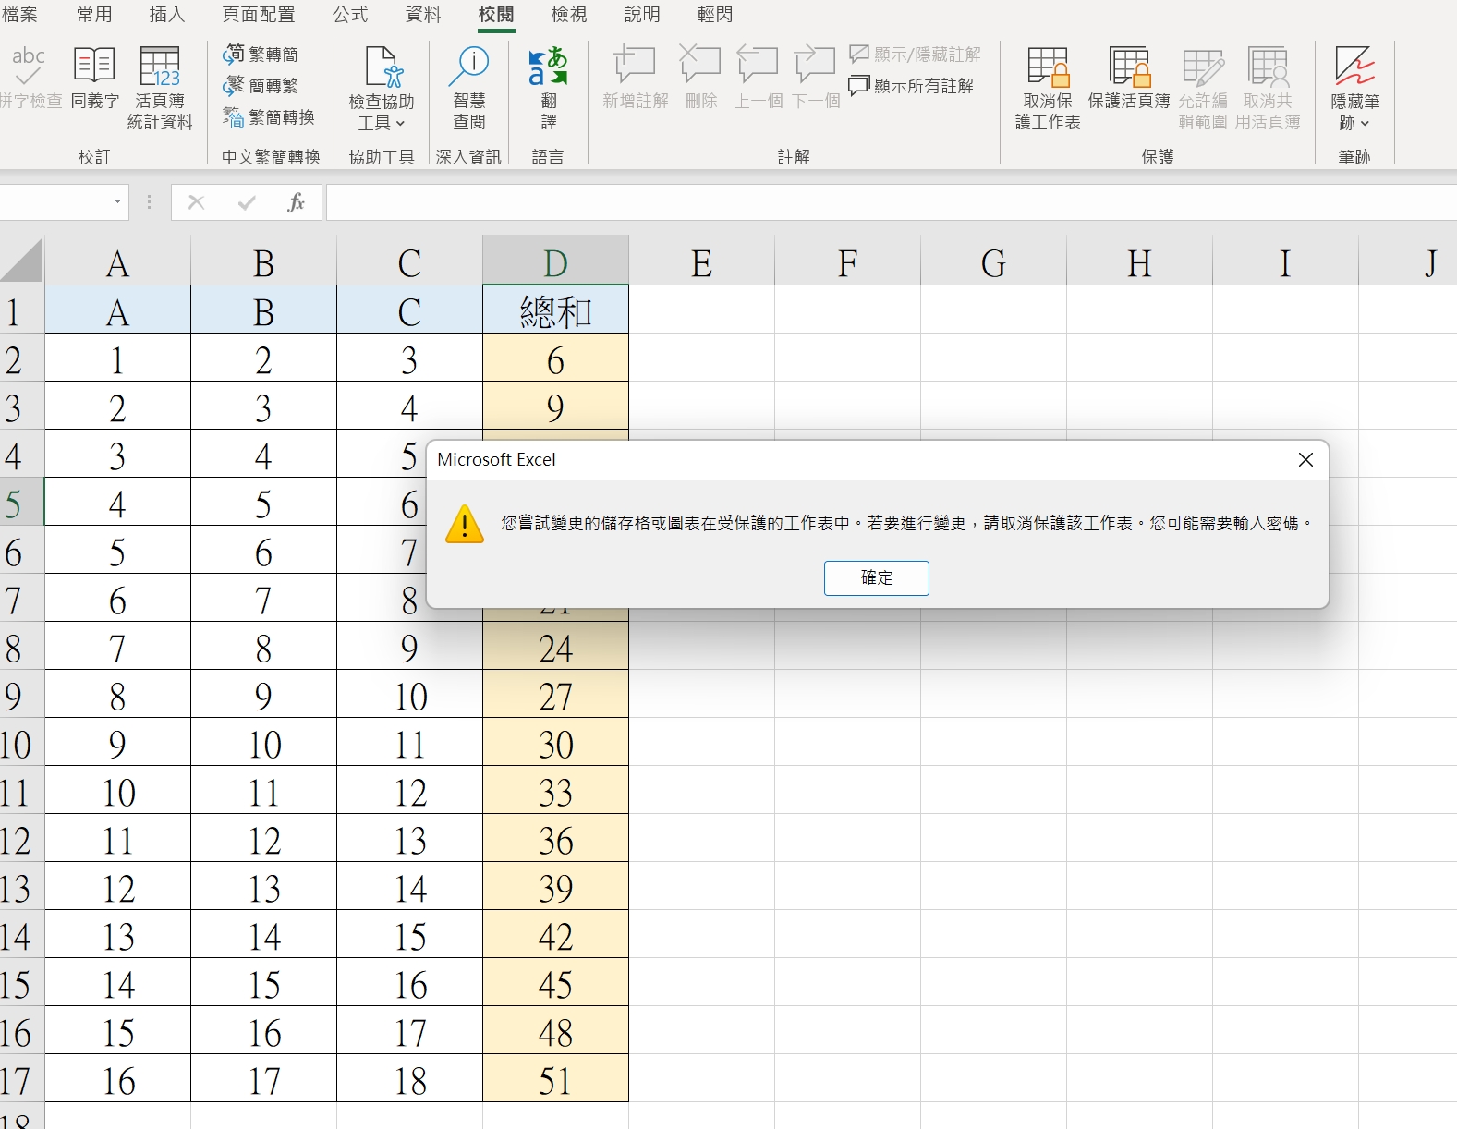Click cell containing 42 in column D

point(555,936)
